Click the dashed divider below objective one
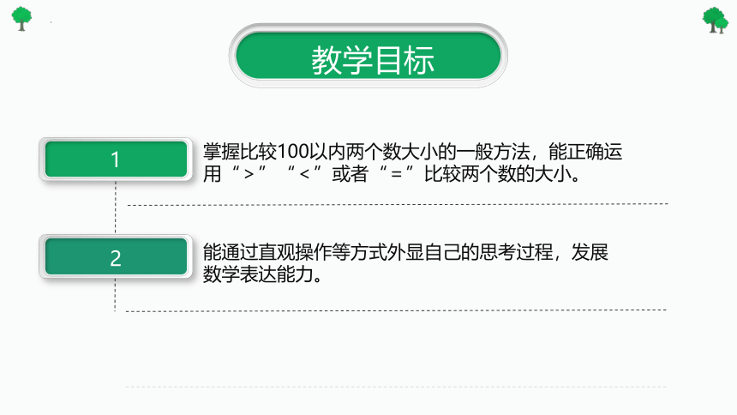This screenshot has width=737, height=415. point(398,205)
